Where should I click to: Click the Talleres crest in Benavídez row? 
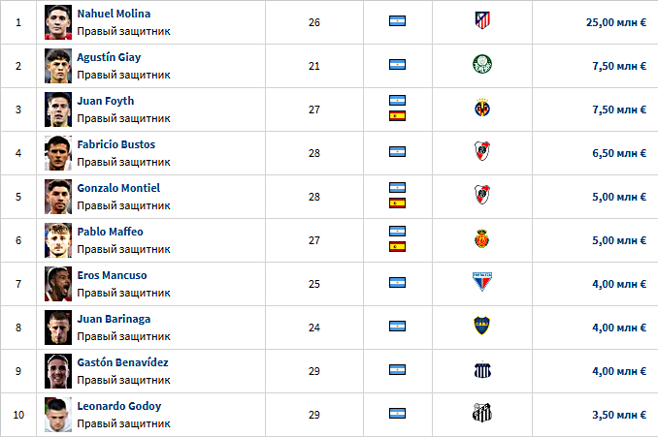(482, 369)
